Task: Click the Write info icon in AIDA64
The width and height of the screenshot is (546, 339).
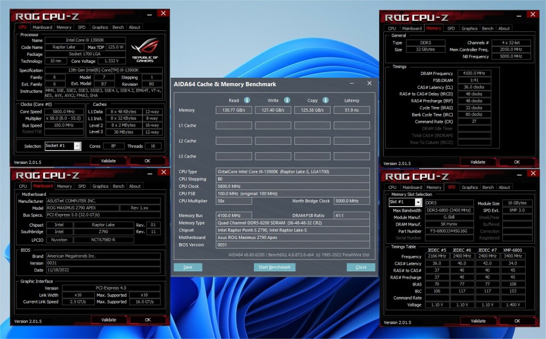Action: (287, 100)
